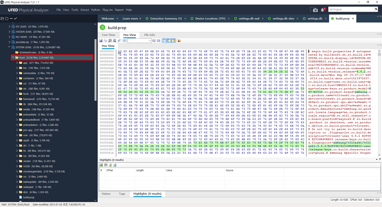Click the search magnifier in All Projects box

click(x=376, y=9)
